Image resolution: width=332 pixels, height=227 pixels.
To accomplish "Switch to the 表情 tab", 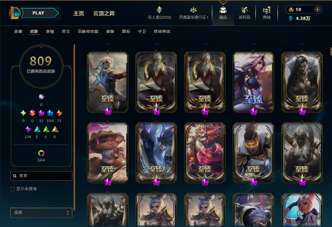I will tap(50, 32).
